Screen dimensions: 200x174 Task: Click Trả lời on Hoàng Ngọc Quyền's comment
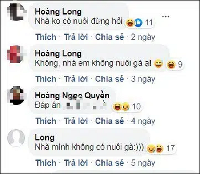click(x=76, y=121)
